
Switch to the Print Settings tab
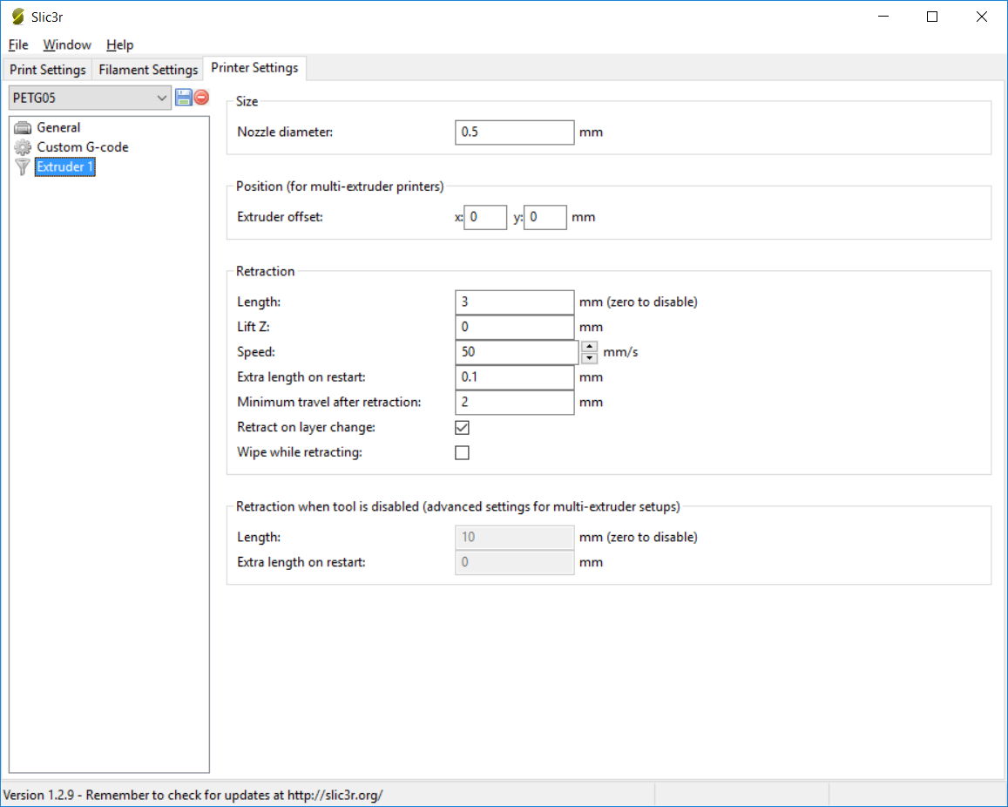click(48, 70)
